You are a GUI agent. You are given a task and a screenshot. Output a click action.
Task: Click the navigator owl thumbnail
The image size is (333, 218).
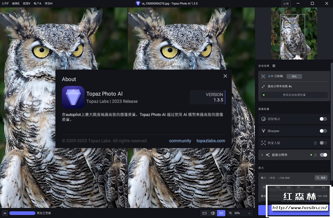point(294,33)
